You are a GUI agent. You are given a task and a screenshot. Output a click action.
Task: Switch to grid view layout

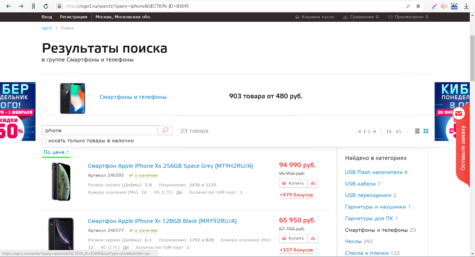pos(426,131)
